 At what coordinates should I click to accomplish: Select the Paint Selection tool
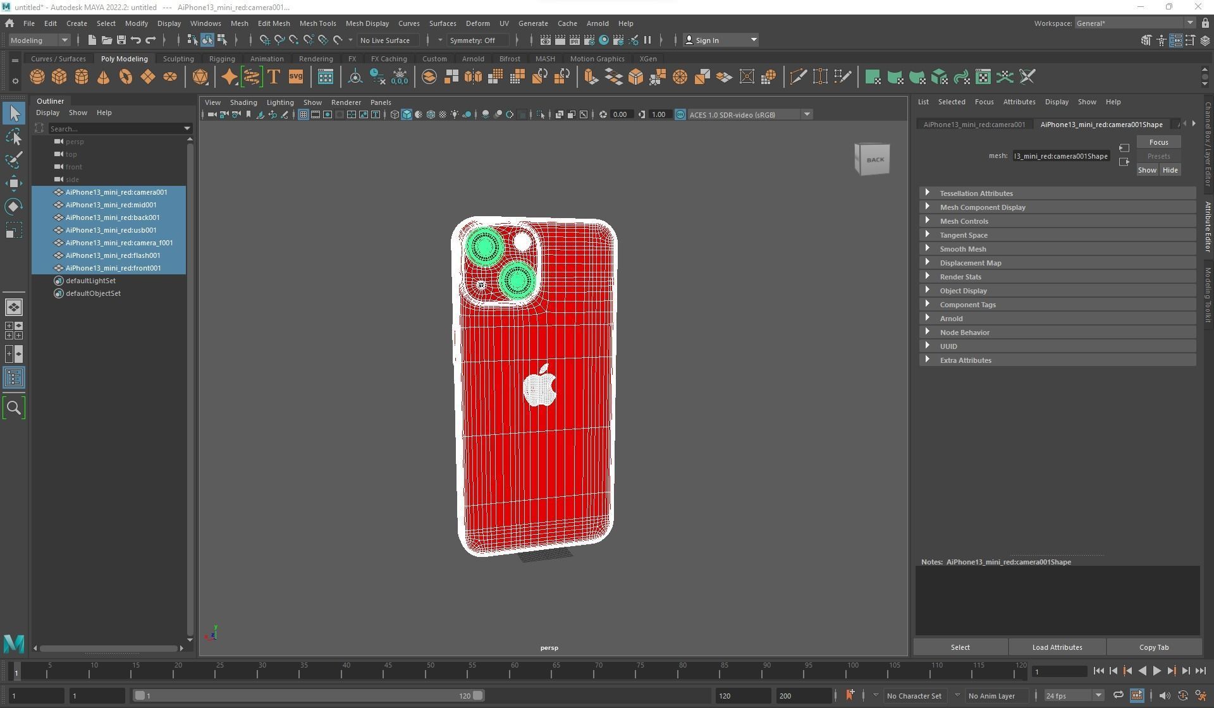point(14,160)
